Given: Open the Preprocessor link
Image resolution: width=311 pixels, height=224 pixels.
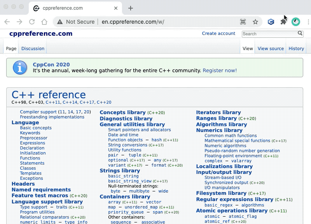Looking at the screenshot, I should pos(34,138).
